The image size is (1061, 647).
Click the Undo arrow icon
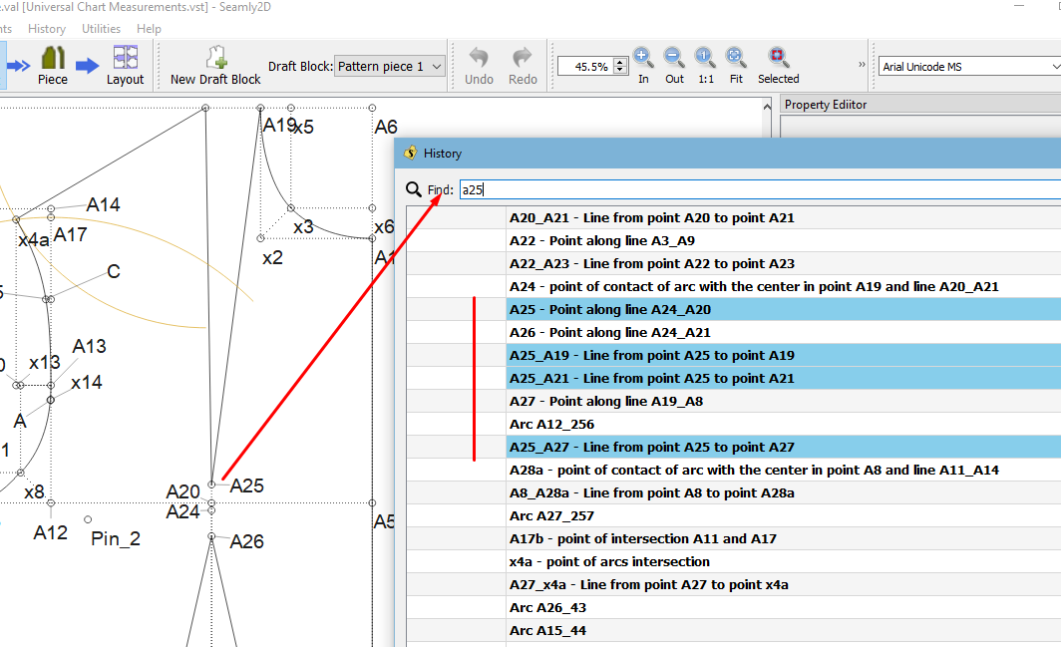click(479, 66)
